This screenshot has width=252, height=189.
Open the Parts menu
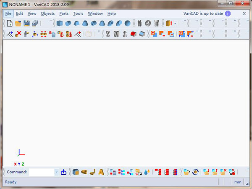pyautogui.click(x=64, y=13)
